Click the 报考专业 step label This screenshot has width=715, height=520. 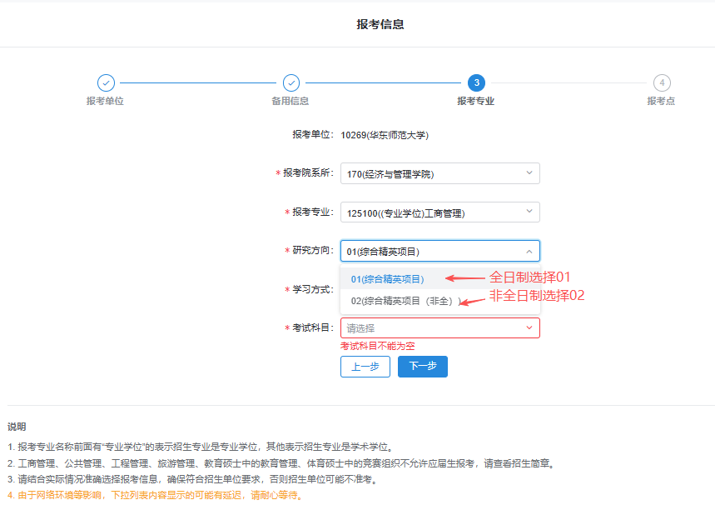point(476,101)
